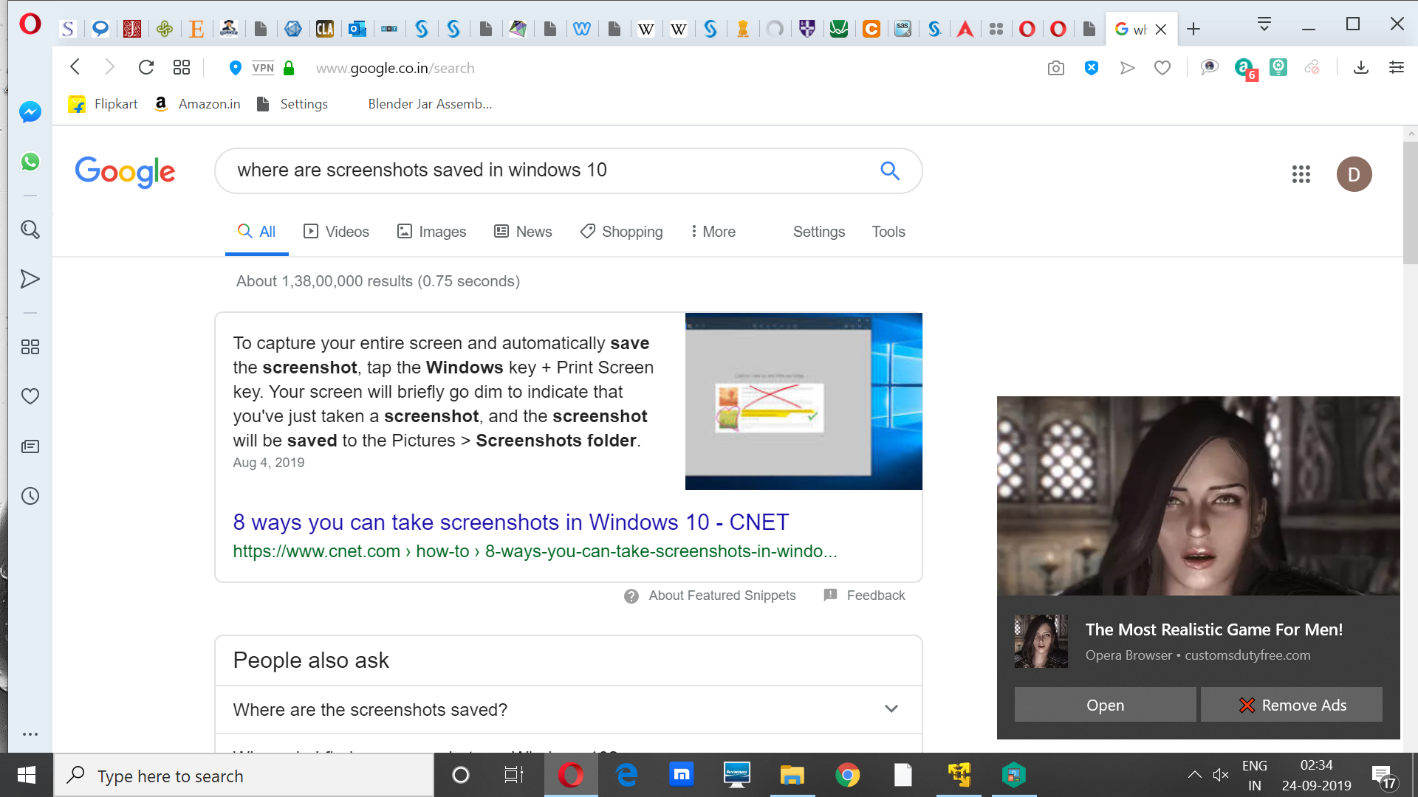1418x797 pixels.
Task: Show hidden system tray icons
Action: (x=1194, y=775)
